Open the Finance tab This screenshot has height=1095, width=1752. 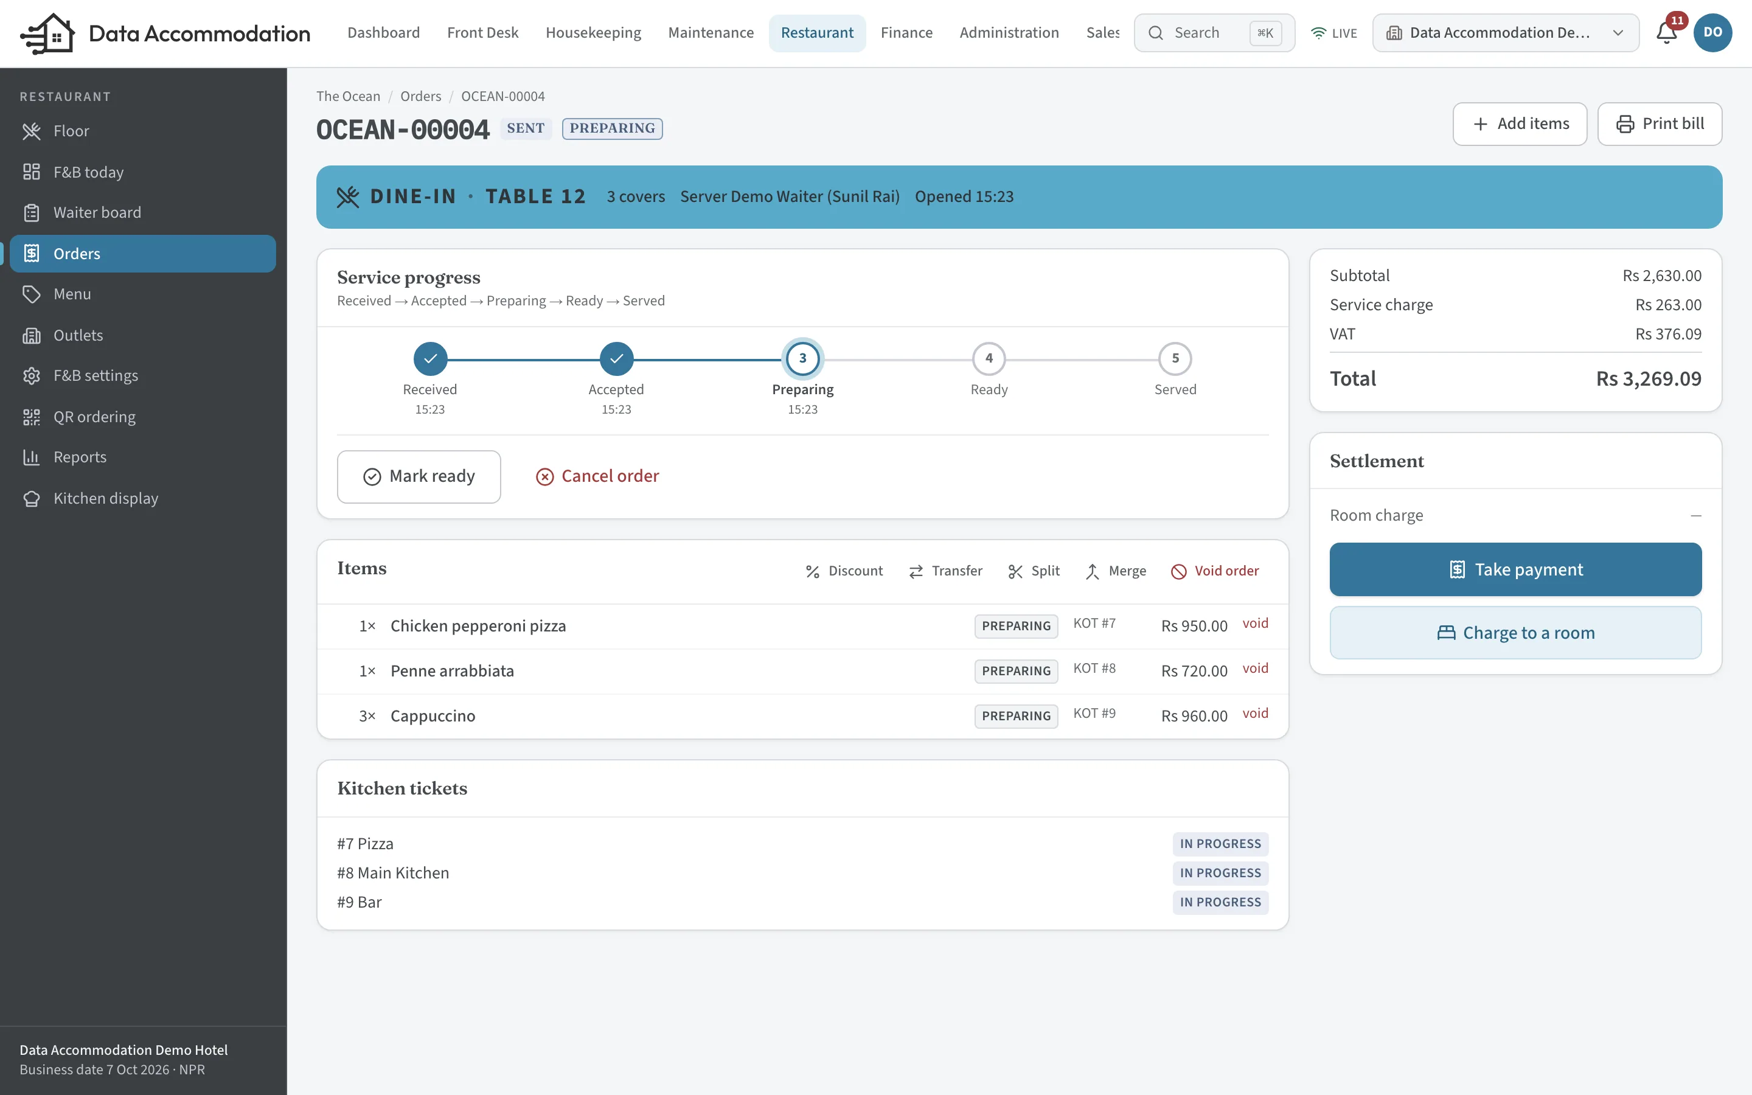(x=906, y=33)
